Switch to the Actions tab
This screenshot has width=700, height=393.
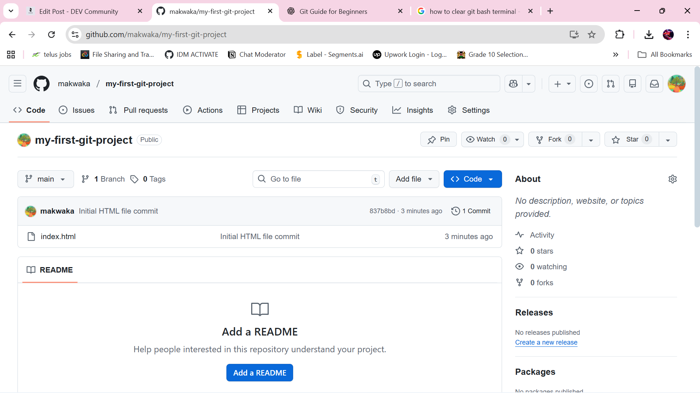pyautogui.click(x=203, y=110)
